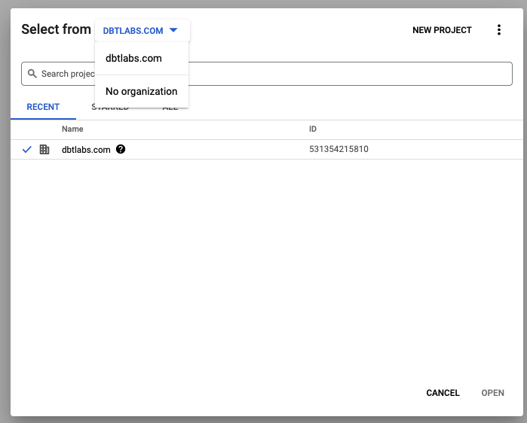Focus the Search projects input field
Image resolution: width=527 pixels, height=423 pixels.
coord(267,74)
